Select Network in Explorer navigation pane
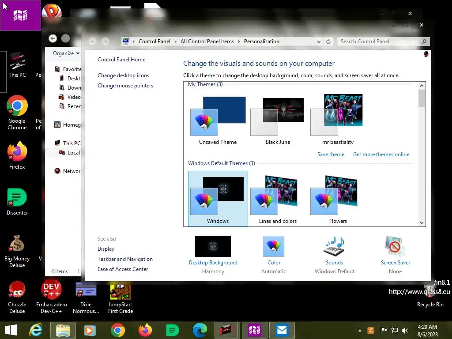Viewport: 452px width, 339px height. click(x=68, y=171)
